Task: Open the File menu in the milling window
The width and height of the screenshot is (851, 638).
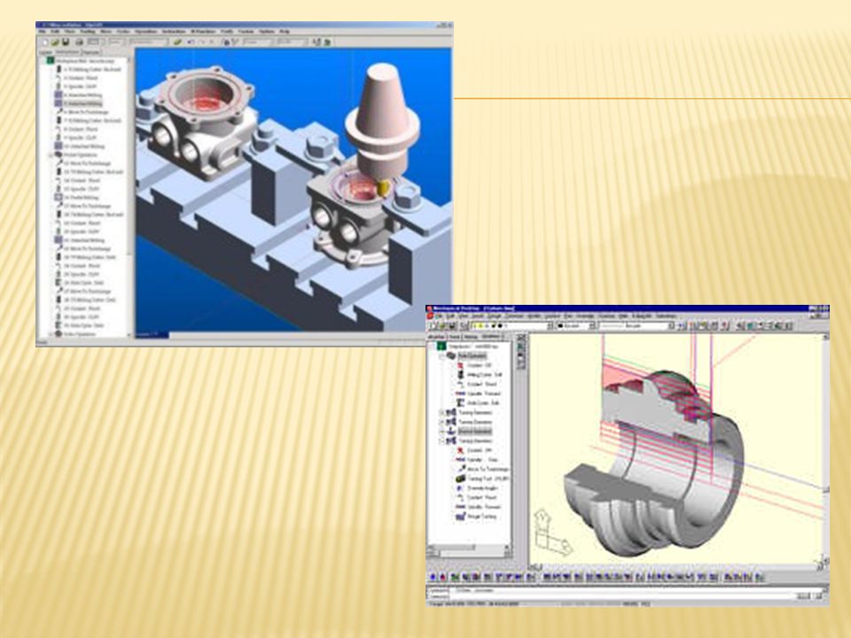Action: coord(42,32)
